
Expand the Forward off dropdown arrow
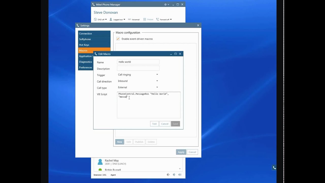click(x=171, y=19)
